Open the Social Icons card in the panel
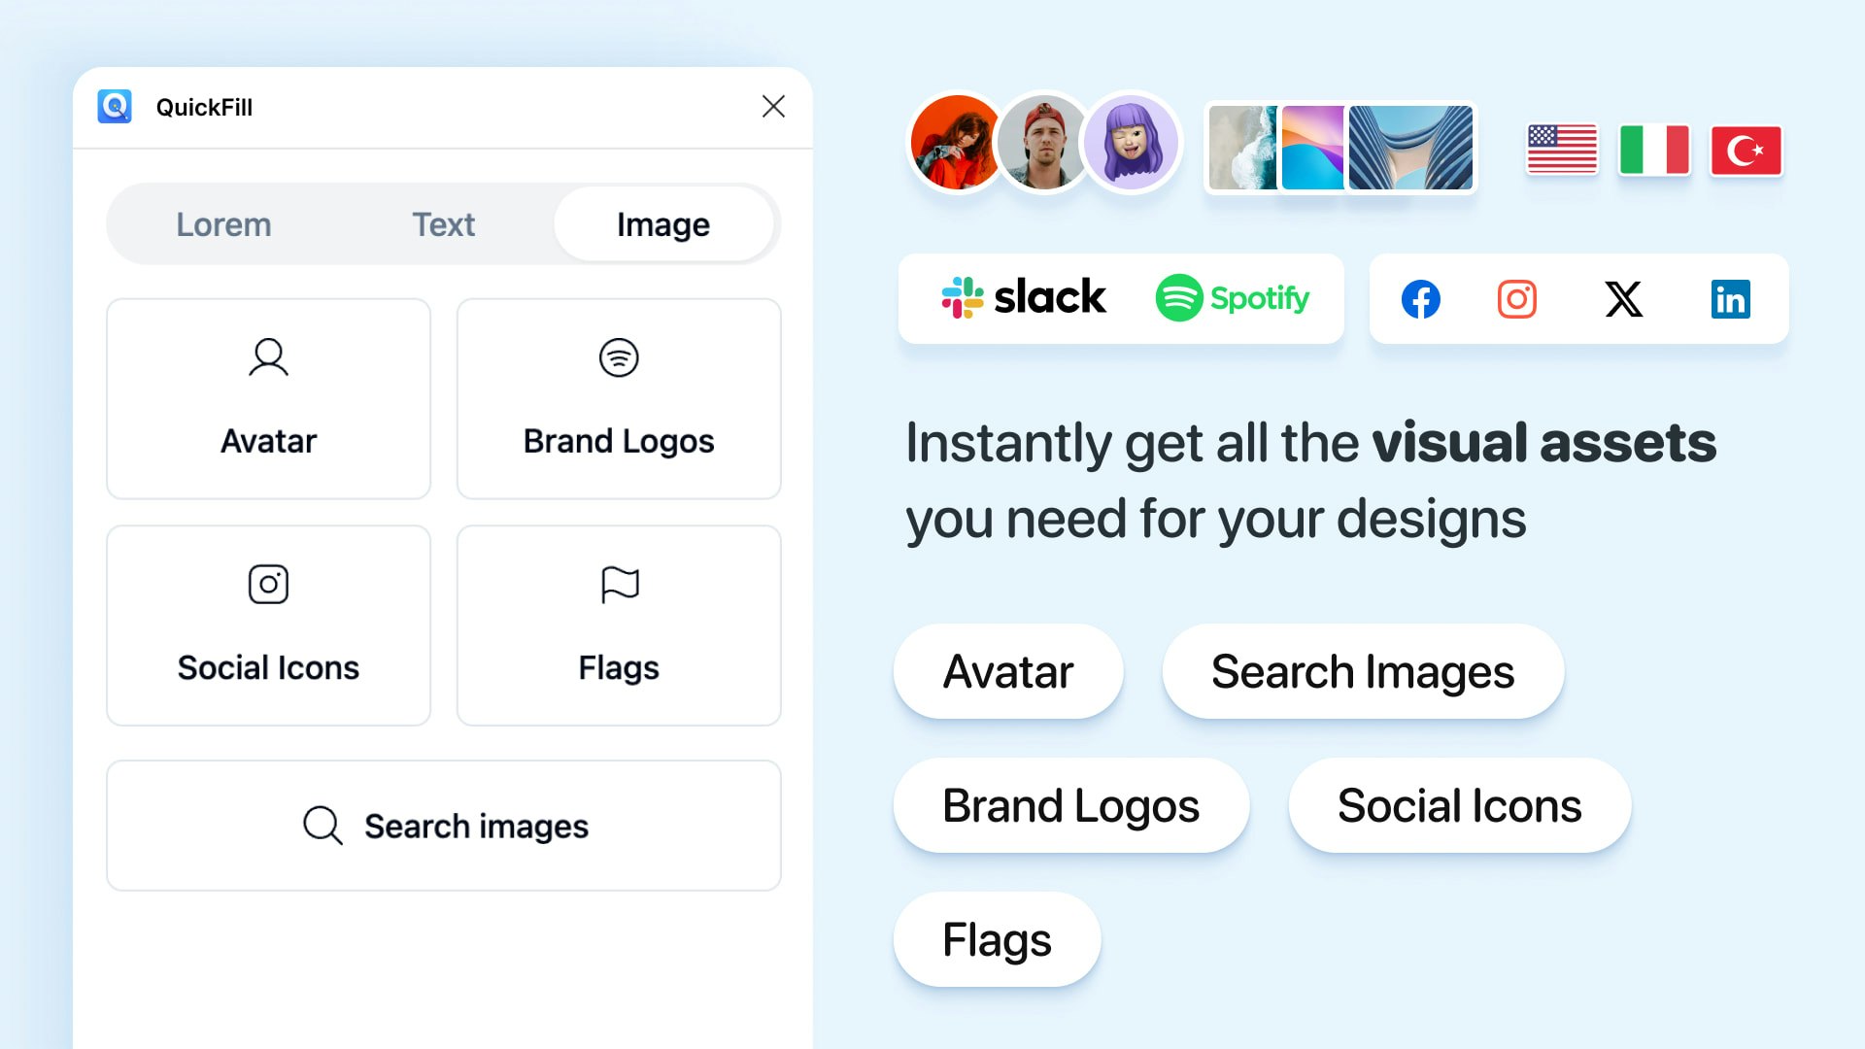Screen dimensions: 1865x1049 coord(268,626)
